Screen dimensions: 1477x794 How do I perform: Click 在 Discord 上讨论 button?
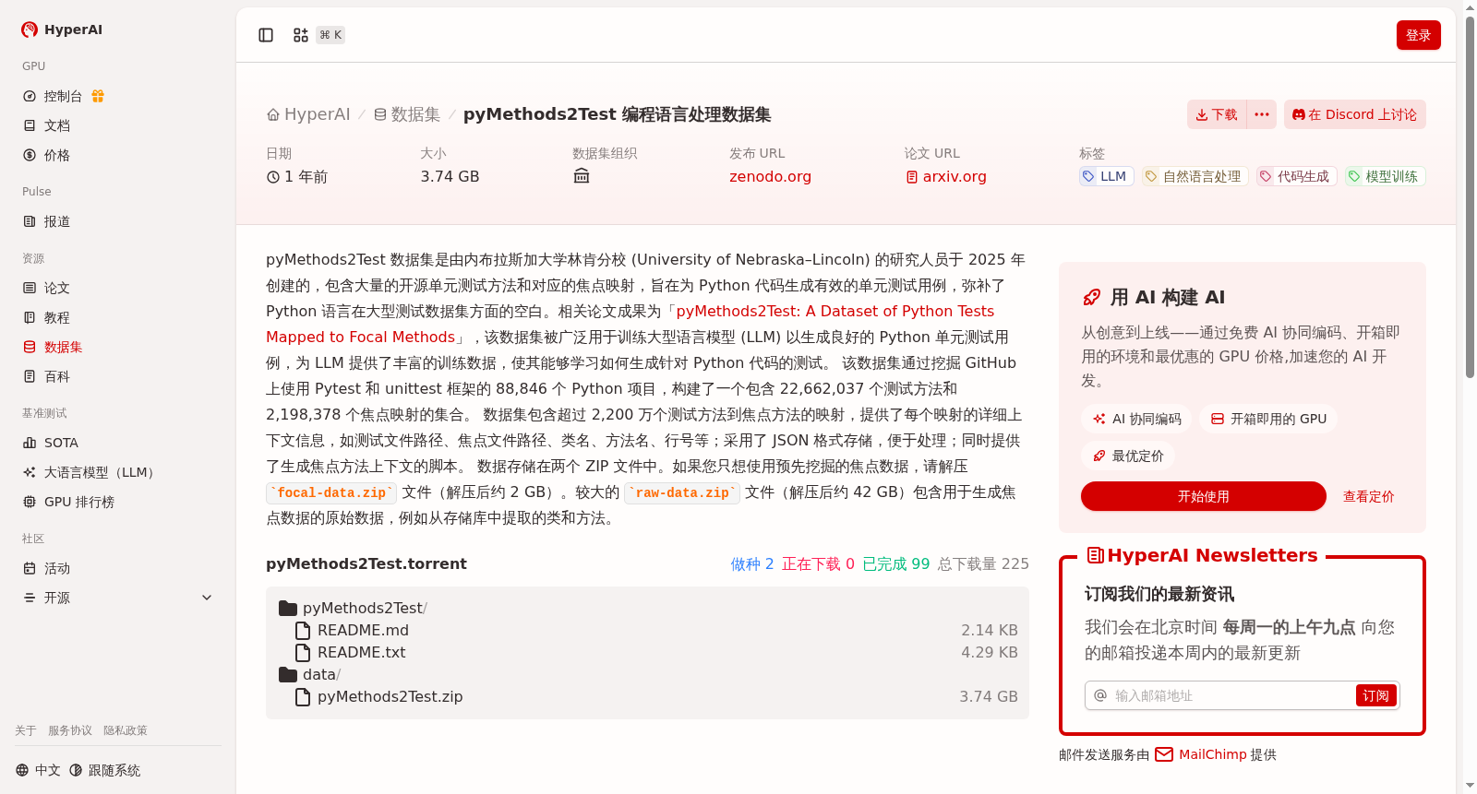point(1355,114)
